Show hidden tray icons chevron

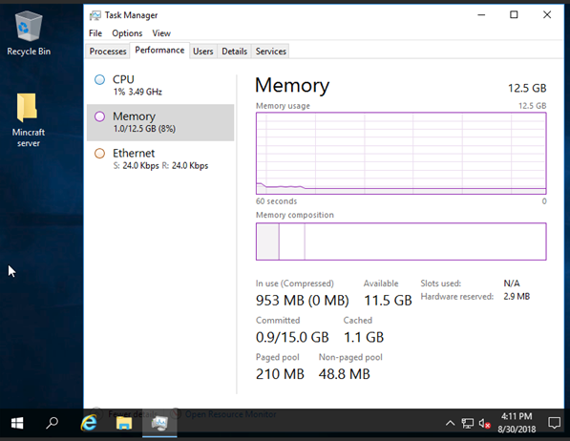[450, 423]
